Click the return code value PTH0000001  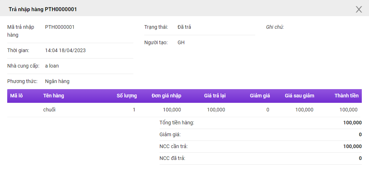(60, 27)
